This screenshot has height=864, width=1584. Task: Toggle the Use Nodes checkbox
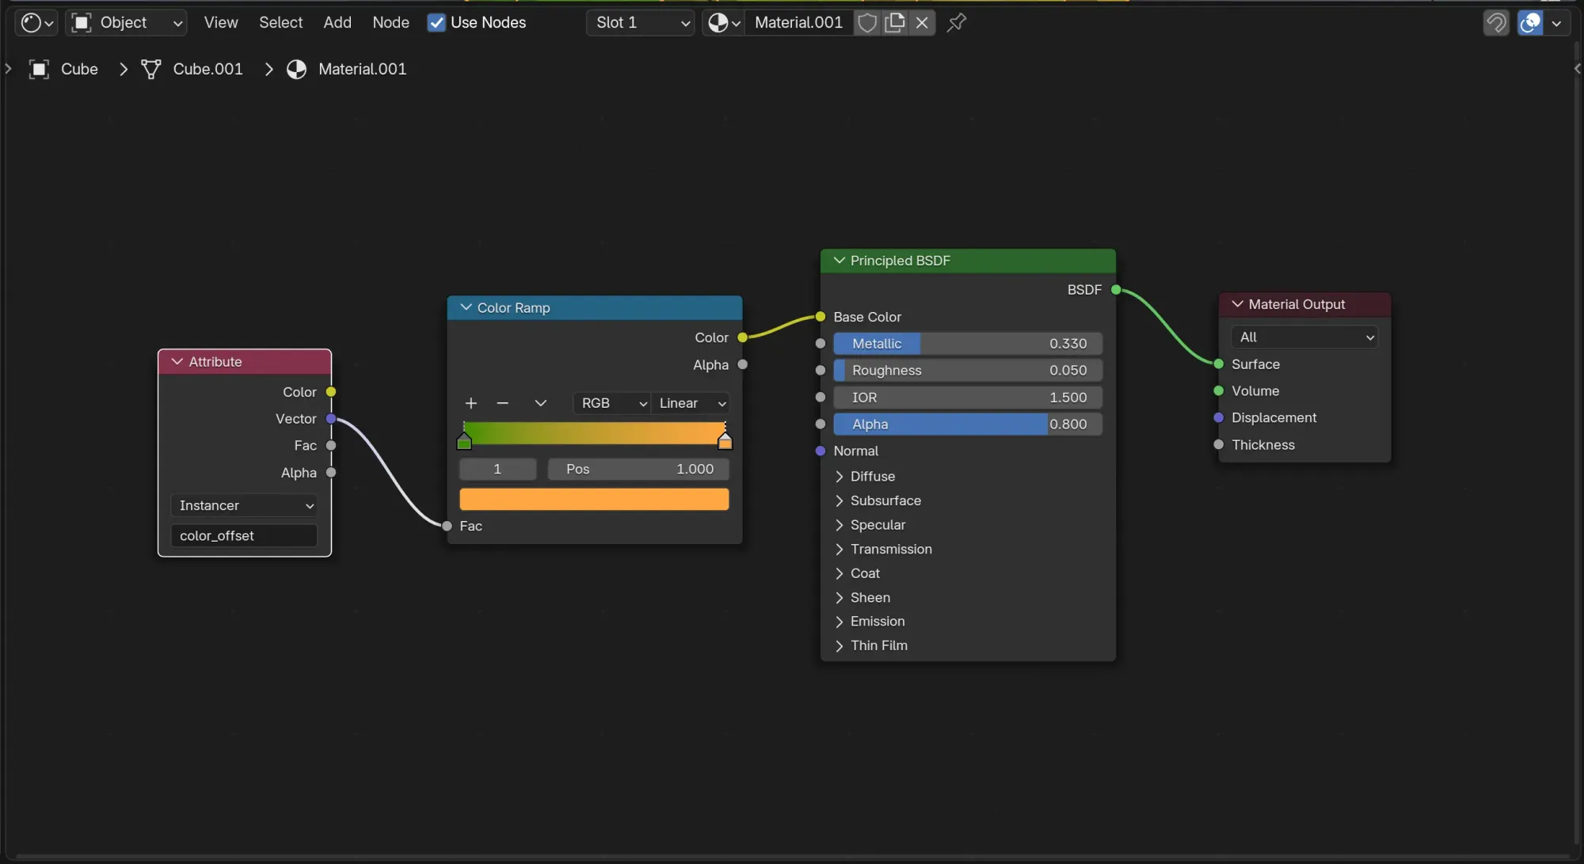[436, 22]
